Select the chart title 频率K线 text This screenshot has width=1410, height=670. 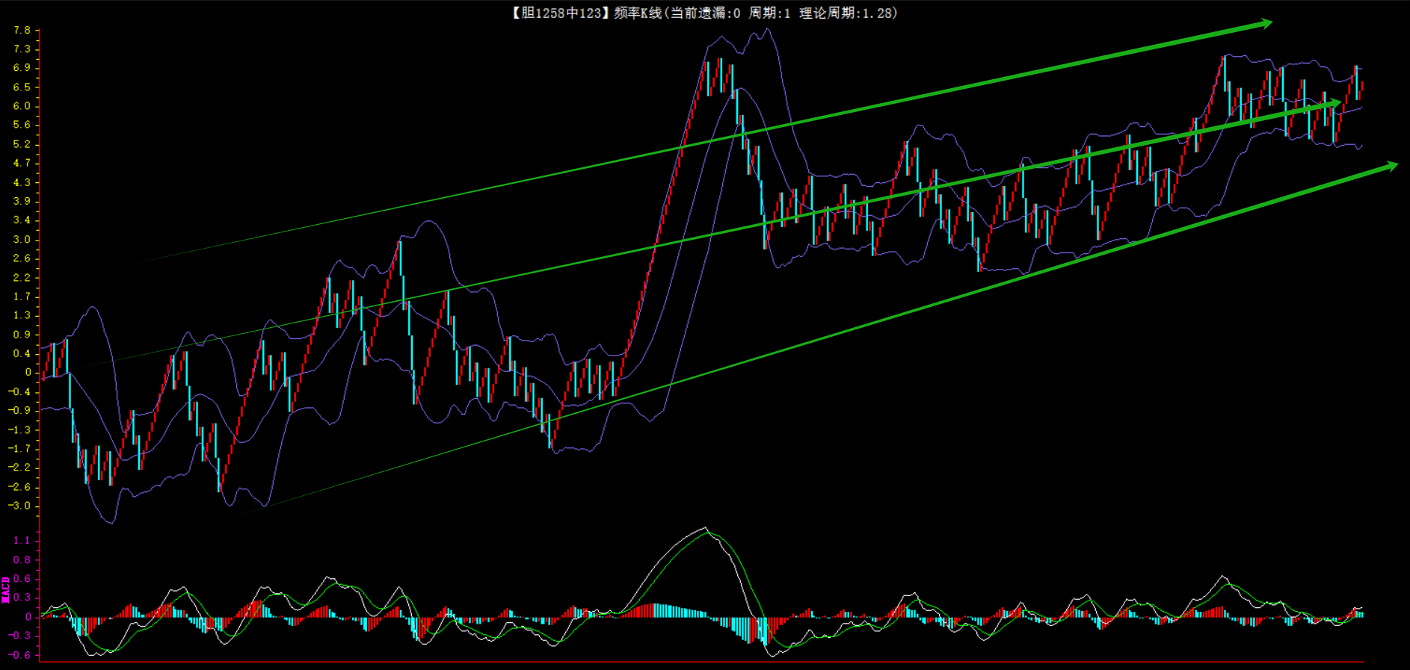(x=638, y=13)
